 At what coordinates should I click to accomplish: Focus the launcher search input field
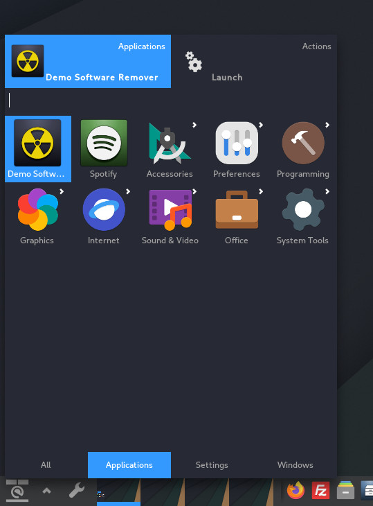coord(171,100)
